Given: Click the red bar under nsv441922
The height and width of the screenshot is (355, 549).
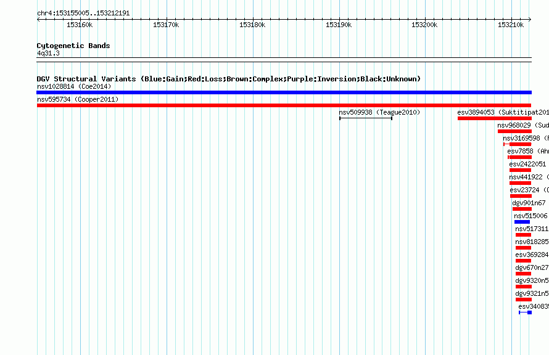Looking at the screenshot, I should (520, 183).
